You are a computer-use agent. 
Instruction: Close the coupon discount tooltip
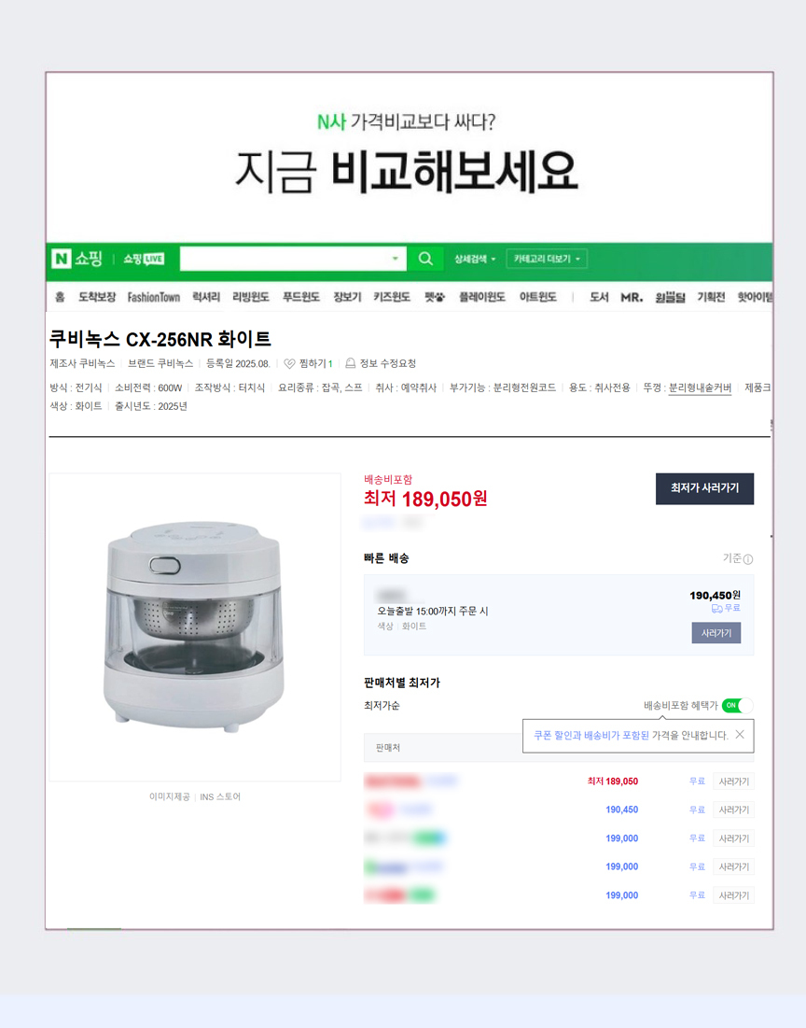coord(740,734)
